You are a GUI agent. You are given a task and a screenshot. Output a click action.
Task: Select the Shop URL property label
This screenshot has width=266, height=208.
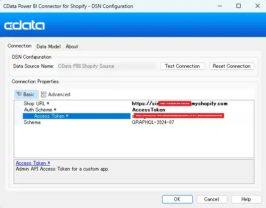point(37,104)
